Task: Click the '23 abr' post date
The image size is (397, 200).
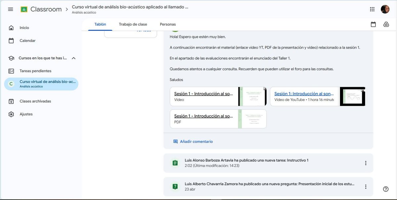Action: [190, 189]
